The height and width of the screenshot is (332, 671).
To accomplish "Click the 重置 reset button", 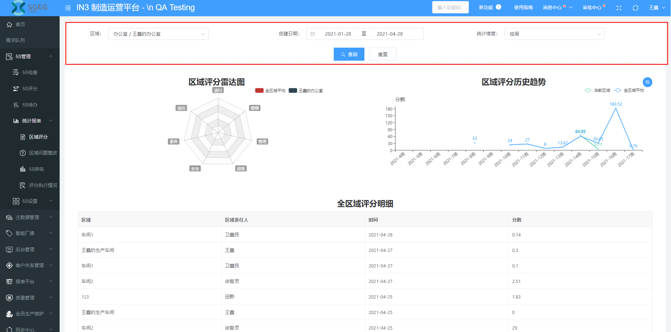I will point(382,54).
